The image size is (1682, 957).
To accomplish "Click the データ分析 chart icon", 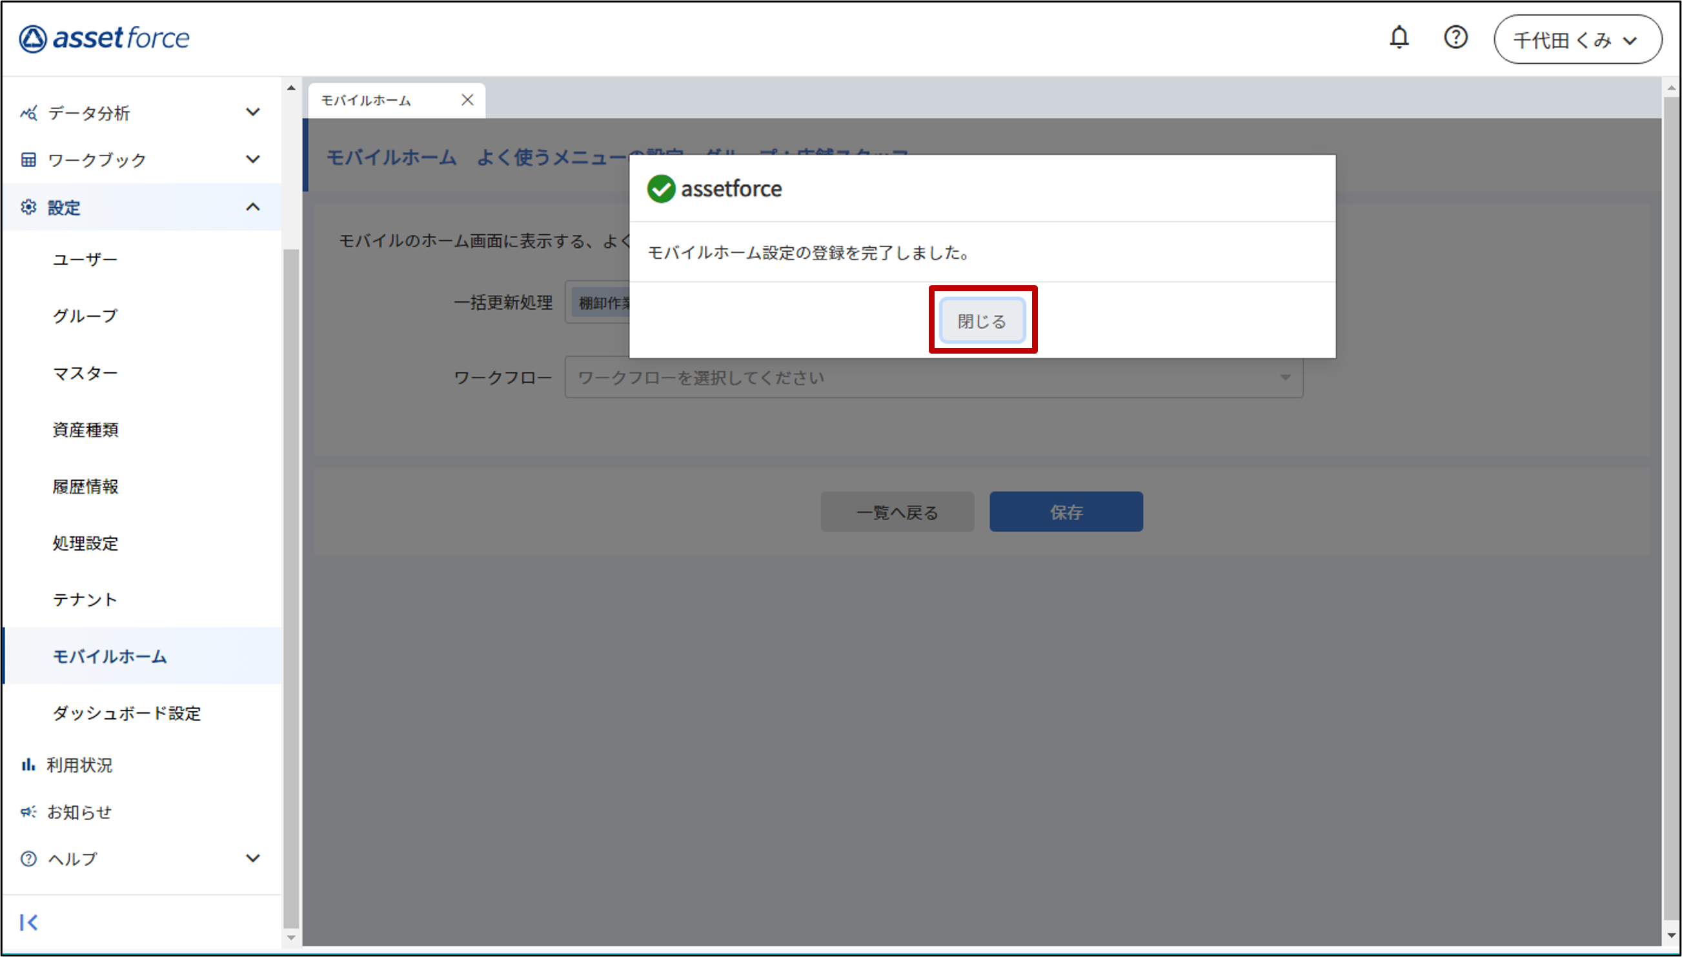I will tap(28, 113).
